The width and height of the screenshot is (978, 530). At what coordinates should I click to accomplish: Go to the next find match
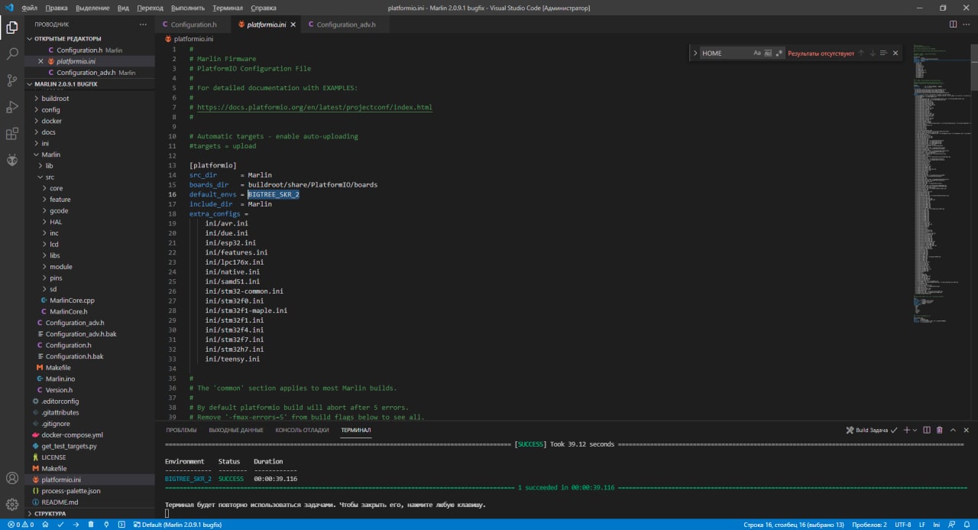tap(872, 54)
